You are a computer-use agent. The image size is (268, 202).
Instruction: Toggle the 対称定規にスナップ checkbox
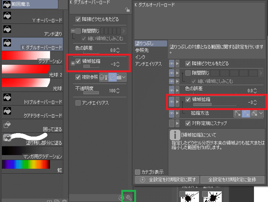pos(188,123)
